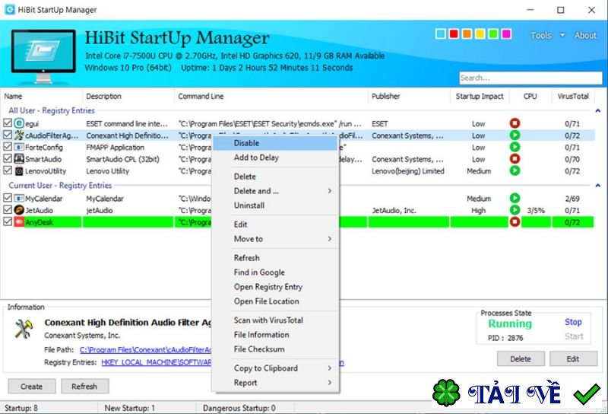Pick the light blue theme swatch
The height and width of the screenshot is (414, 608).
click(x=441, y=34)
